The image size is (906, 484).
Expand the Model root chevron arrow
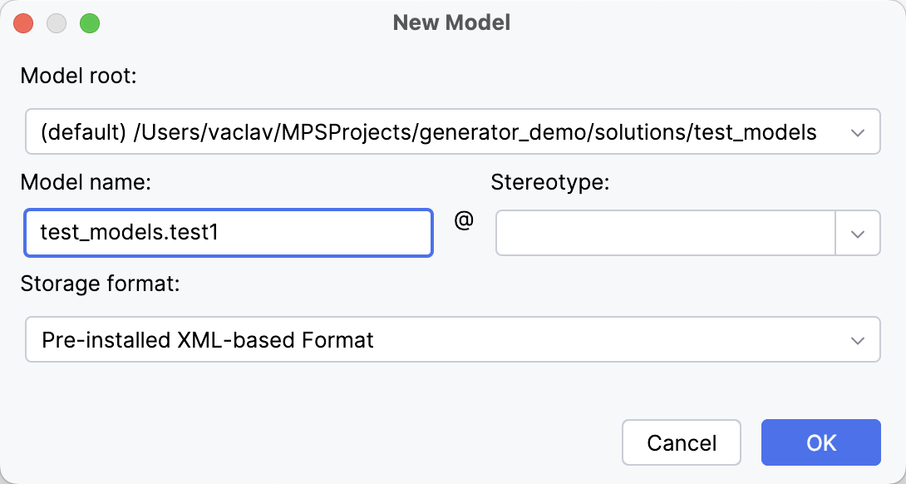[857, 132]
